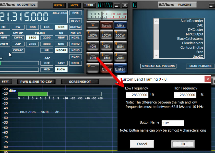215x153 pixels.
Task: Click the RMS button
Action: [76, 13]
